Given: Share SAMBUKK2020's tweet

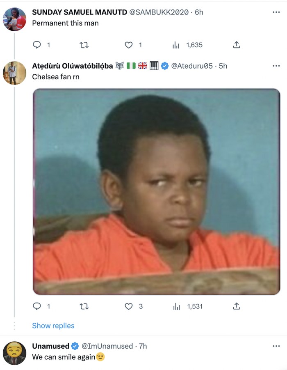Looking at the screenshot, I should (x=236, y=45).
